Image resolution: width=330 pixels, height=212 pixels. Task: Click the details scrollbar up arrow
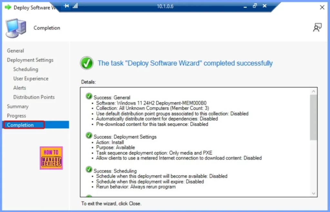pyautogui.click(x=313, y=91)
